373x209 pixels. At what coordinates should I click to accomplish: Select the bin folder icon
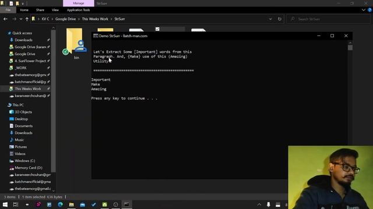pyautogui.click(x=75, y=41)
